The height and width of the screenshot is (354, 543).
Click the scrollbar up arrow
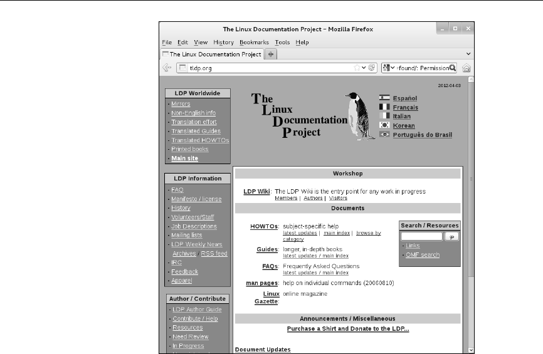point(471,79)
